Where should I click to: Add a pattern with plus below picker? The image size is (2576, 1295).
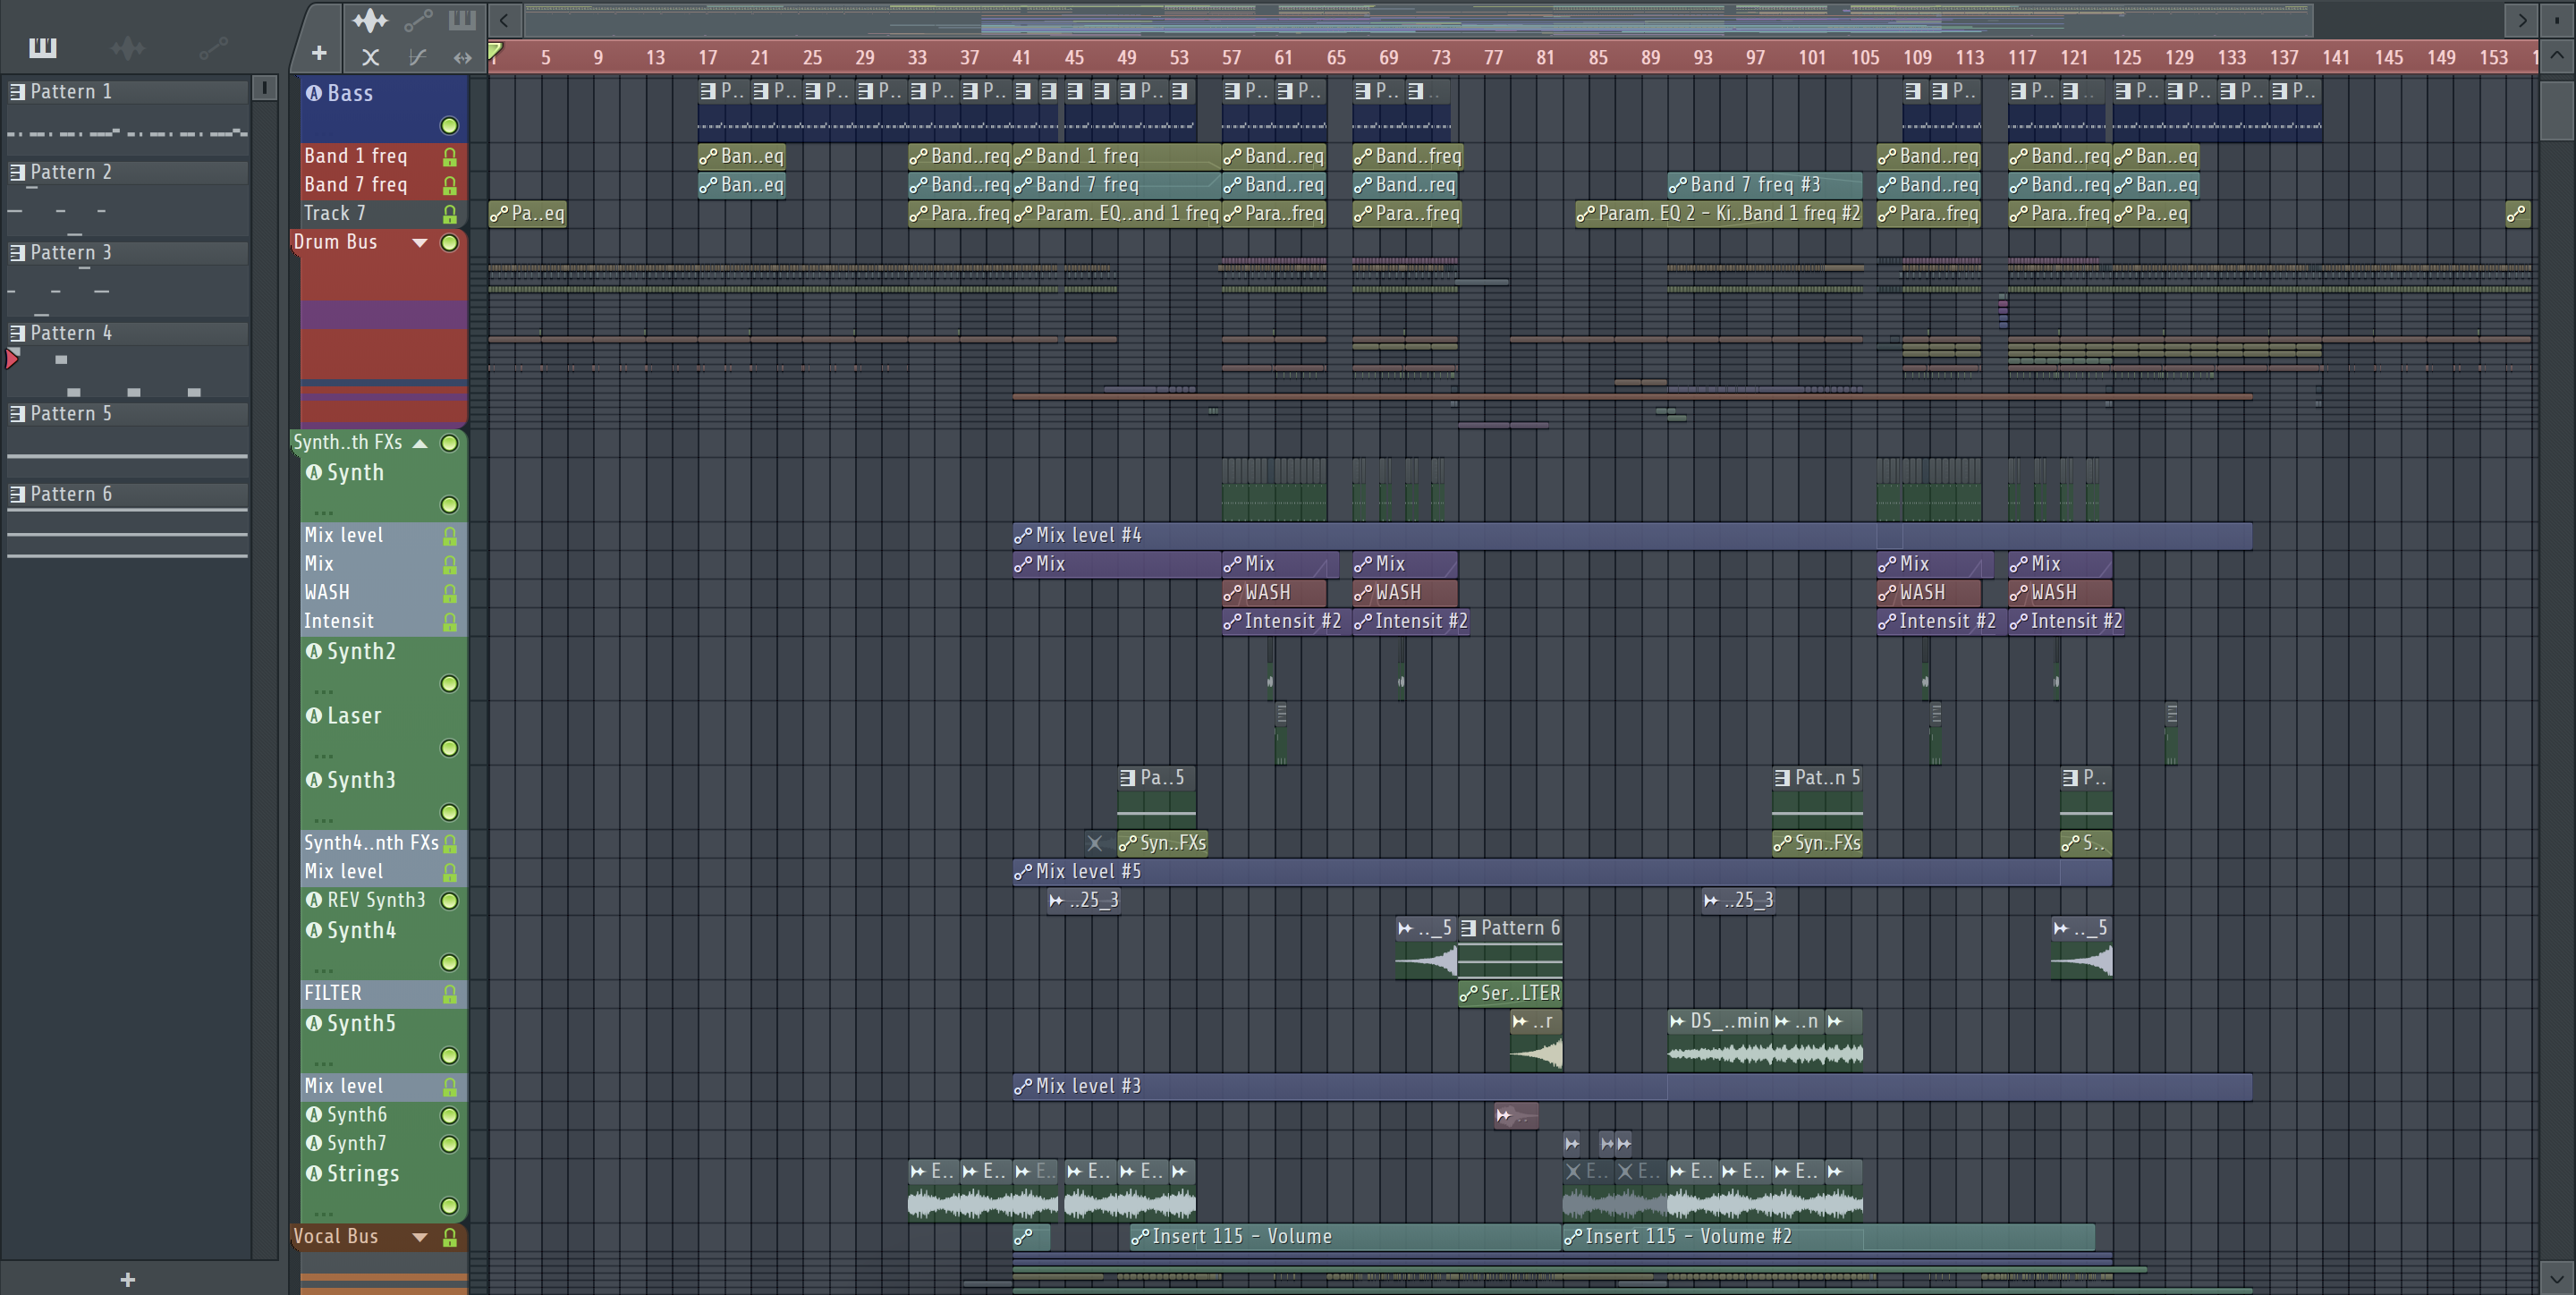127,1279
